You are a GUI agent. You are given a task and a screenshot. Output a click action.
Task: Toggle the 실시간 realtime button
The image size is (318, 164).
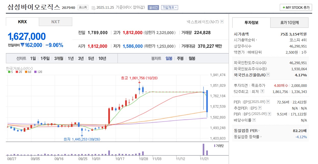click(153, 8)
